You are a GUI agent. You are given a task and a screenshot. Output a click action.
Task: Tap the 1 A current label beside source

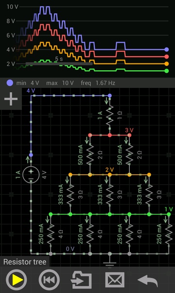coord(18,174)
